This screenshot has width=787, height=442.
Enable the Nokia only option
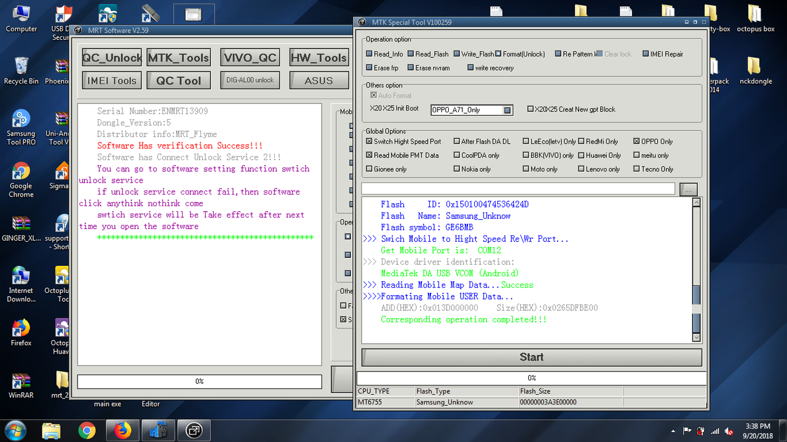456,169
